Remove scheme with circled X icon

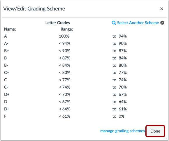point(162,23)
